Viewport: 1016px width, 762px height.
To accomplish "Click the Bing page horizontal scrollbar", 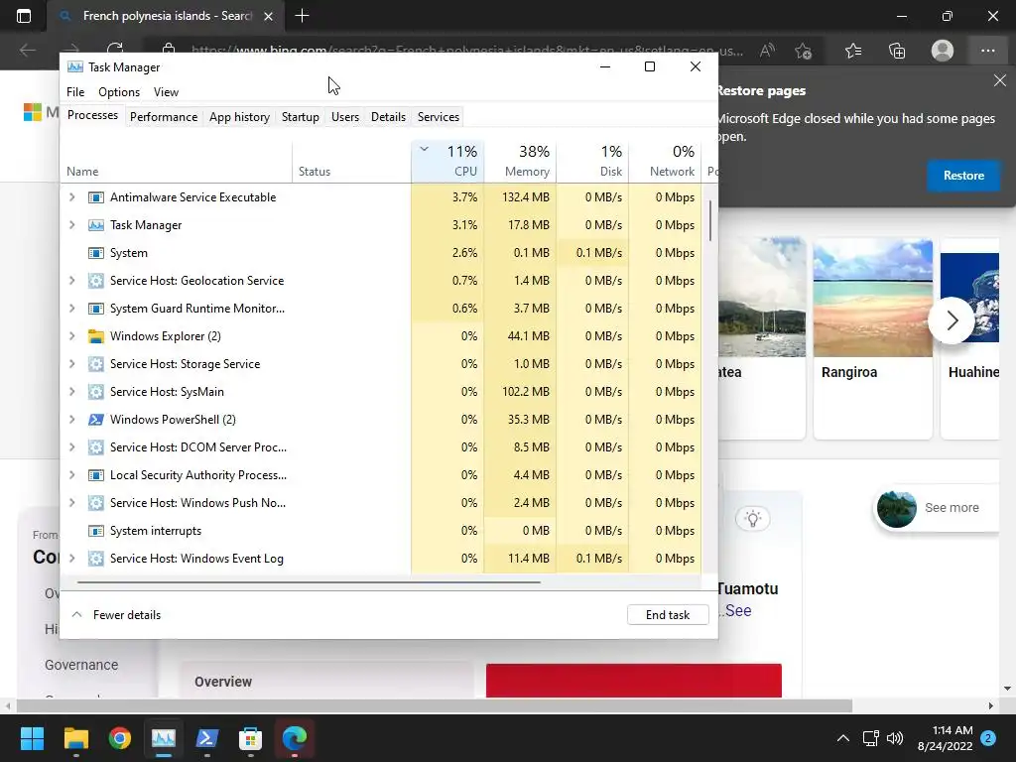I will 435,705.
